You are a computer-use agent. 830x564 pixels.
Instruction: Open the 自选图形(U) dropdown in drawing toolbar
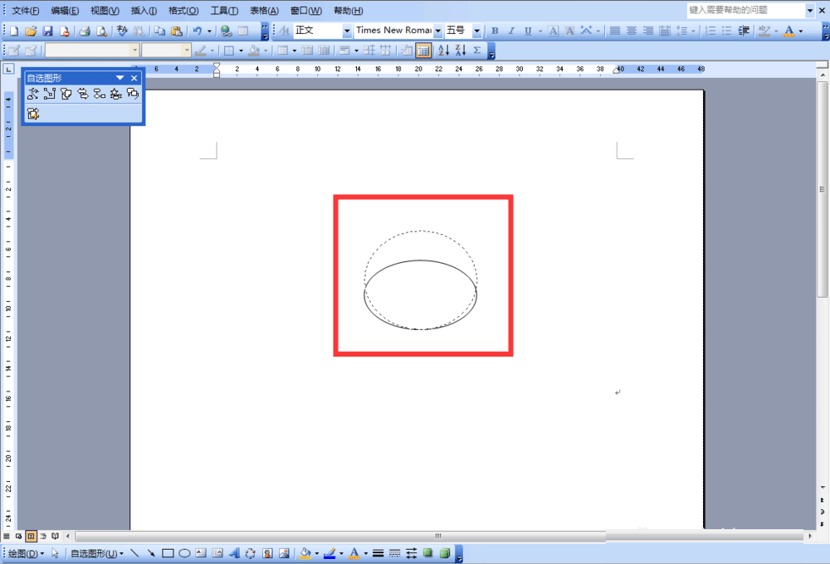[97, 553]
